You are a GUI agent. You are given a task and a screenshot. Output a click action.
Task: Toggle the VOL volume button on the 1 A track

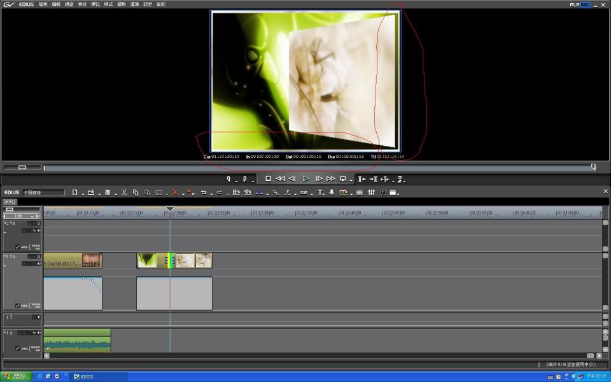point(23,348)
